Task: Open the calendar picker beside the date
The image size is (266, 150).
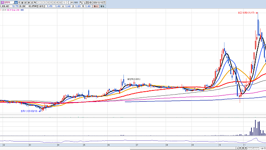Action: pos(104,2)
